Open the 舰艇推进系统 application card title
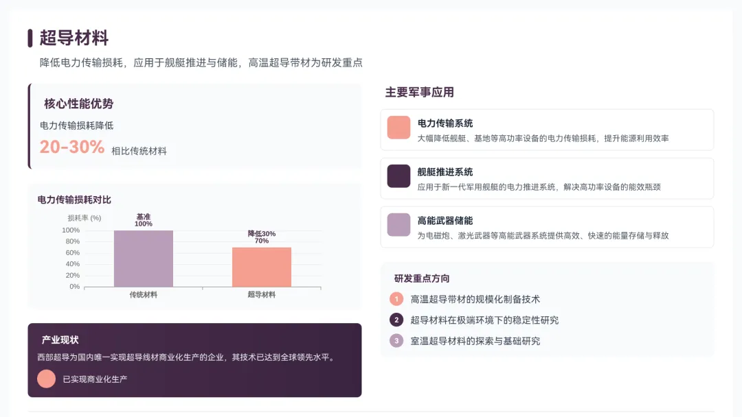 pos(445,172)
